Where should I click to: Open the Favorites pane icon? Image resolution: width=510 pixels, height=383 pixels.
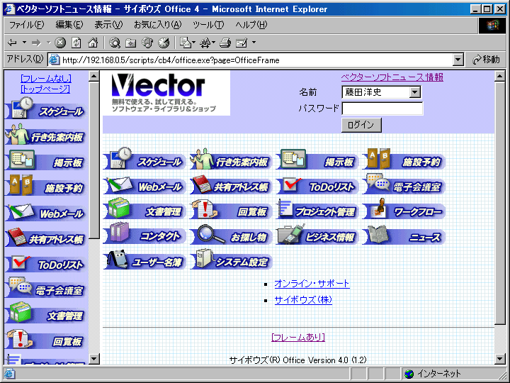tap(131, 43)
